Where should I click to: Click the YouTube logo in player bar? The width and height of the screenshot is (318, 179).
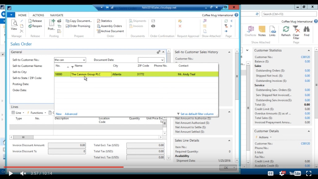[x=295, y=173]
